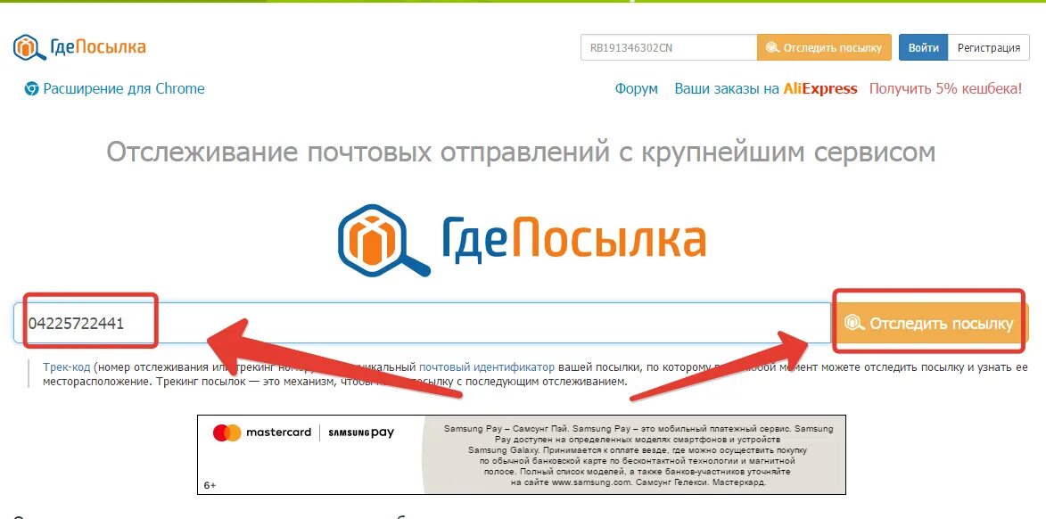Open the Регистрация button
Viewport: 1046px width, 519px height.
click(989, 47)
